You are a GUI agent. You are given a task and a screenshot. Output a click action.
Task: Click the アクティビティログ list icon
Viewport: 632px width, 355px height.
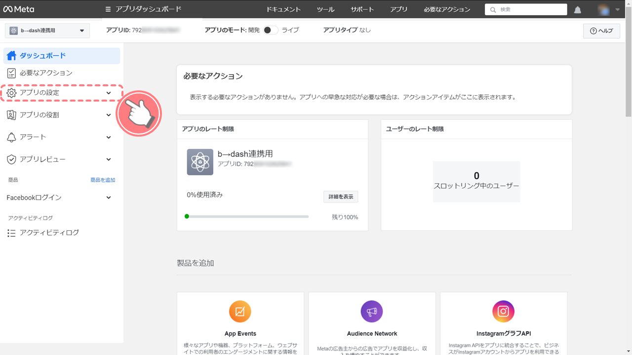pyautogui.click(x=11, y=233)
